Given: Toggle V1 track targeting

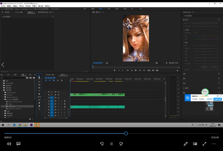Looking at the screenshot, I should pos(52,98).
